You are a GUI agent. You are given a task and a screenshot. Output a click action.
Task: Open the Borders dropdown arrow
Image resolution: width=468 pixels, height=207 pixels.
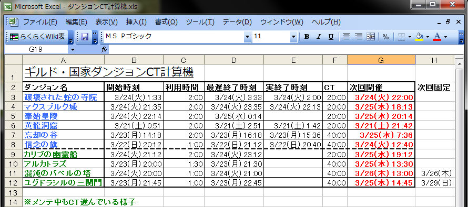click(410, 37)
